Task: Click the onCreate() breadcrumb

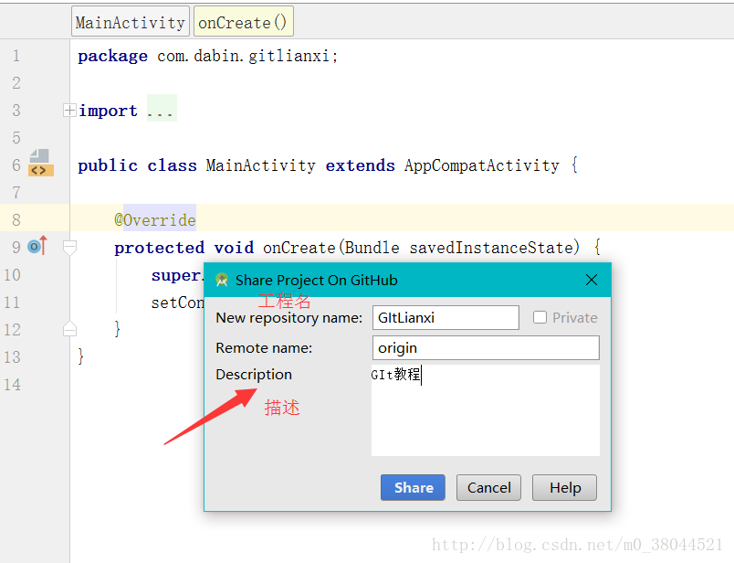Action: coord(244,22)
